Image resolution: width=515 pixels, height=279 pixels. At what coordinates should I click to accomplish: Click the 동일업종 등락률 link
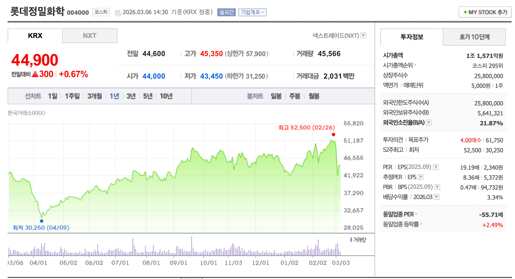(401, 224)
